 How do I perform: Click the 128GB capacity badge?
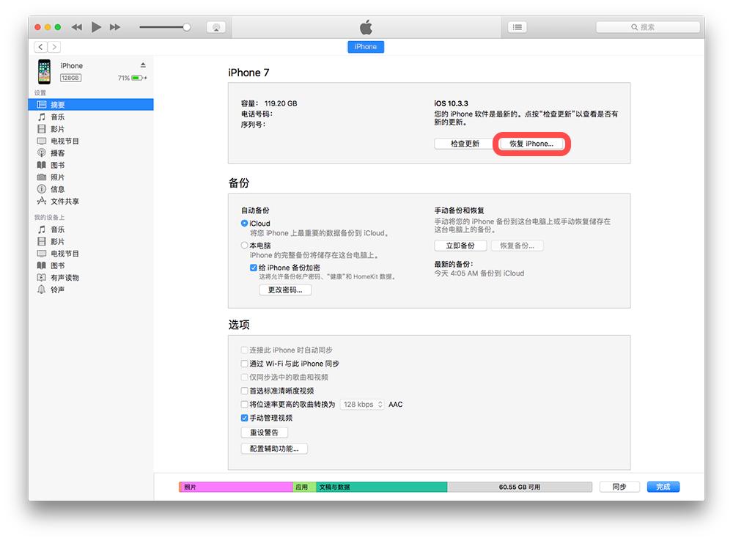70,78
